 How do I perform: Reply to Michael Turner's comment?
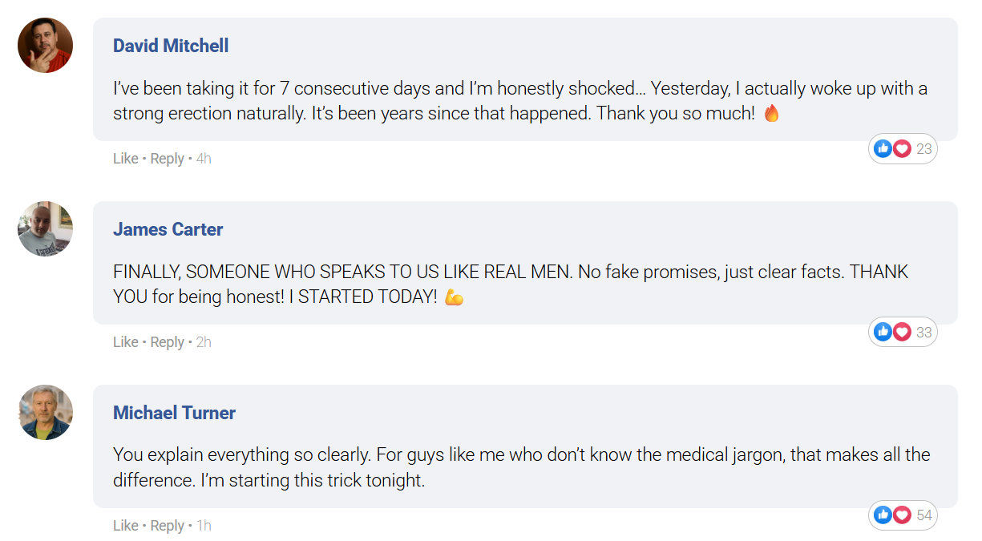pos(167,526)
